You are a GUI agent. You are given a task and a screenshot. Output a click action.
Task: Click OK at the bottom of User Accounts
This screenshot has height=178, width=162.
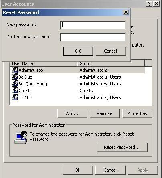coord(78,170)
